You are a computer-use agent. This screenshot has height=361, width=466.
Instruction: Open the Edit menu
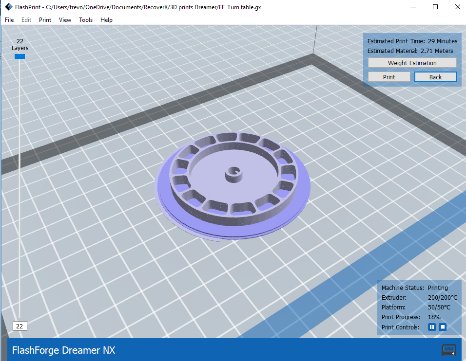pos(26,20)
